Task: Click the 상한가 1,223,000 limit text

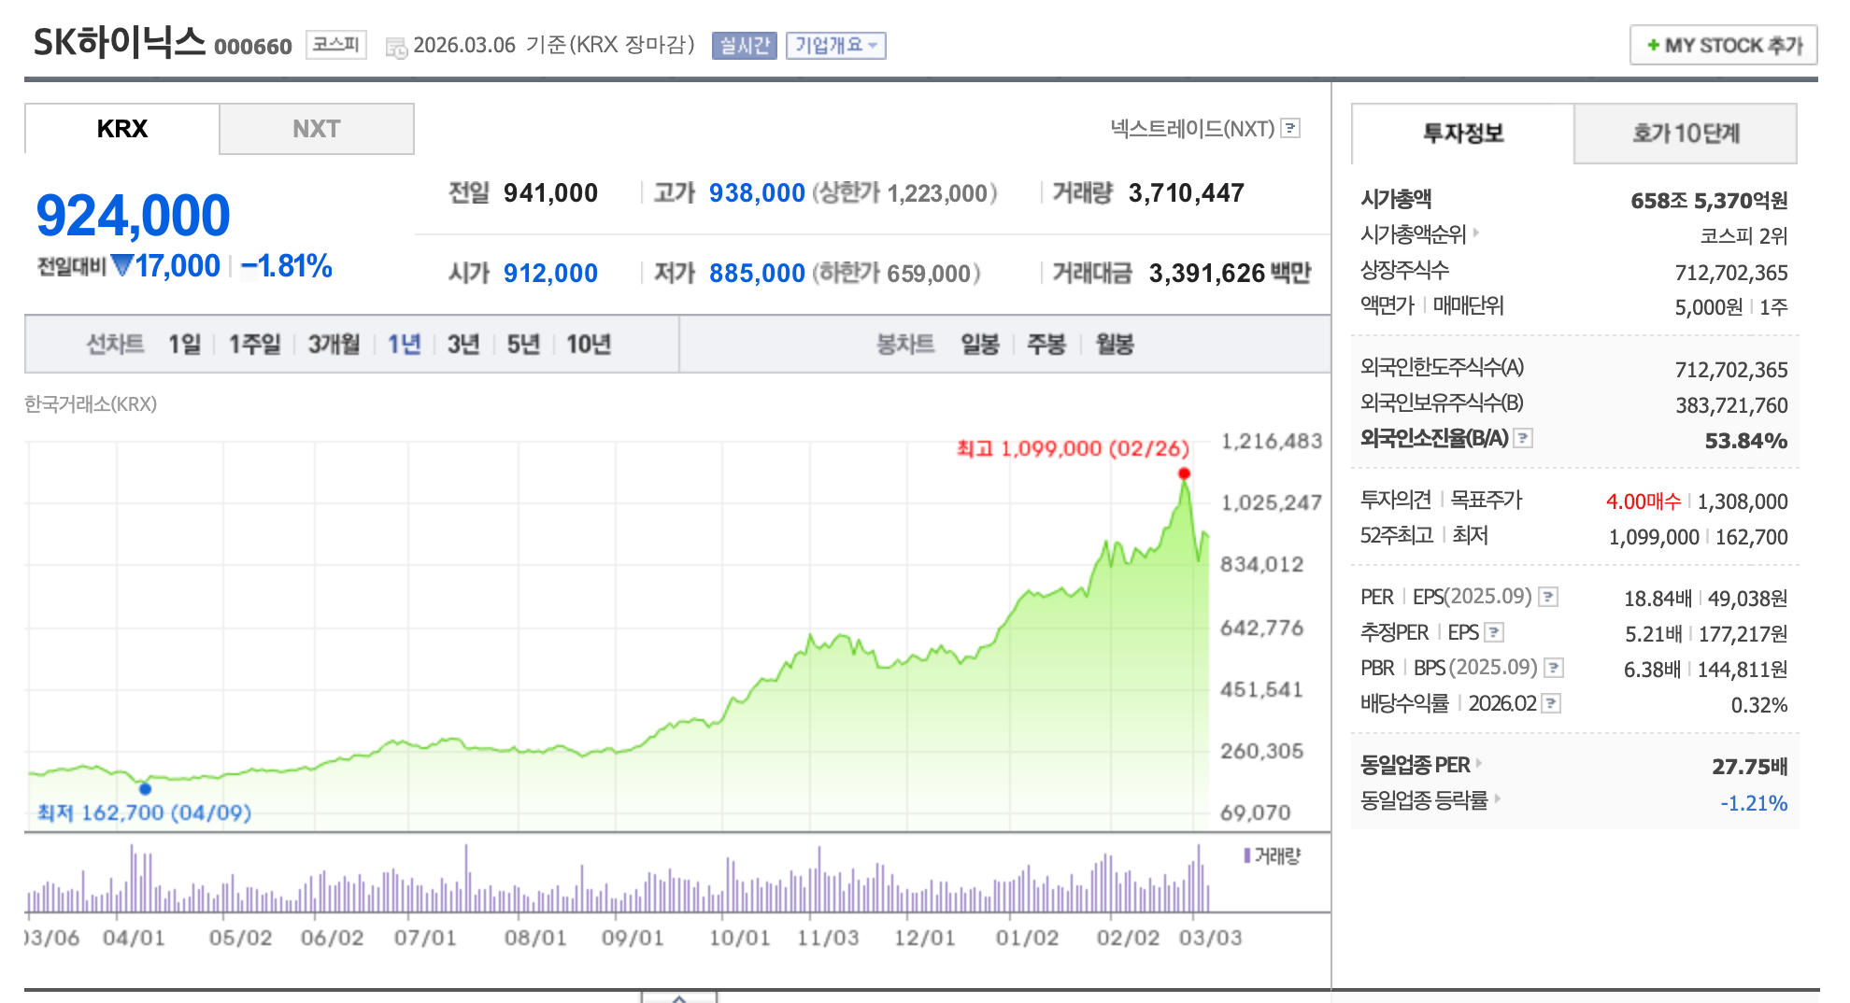Action: pos(904,193)
